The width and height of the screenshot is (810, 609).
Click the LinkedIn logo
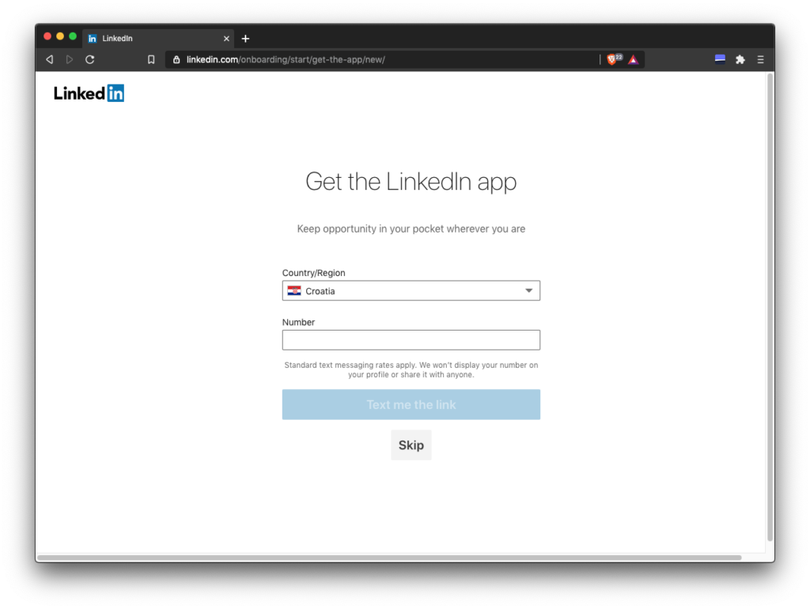pos(89,93)
